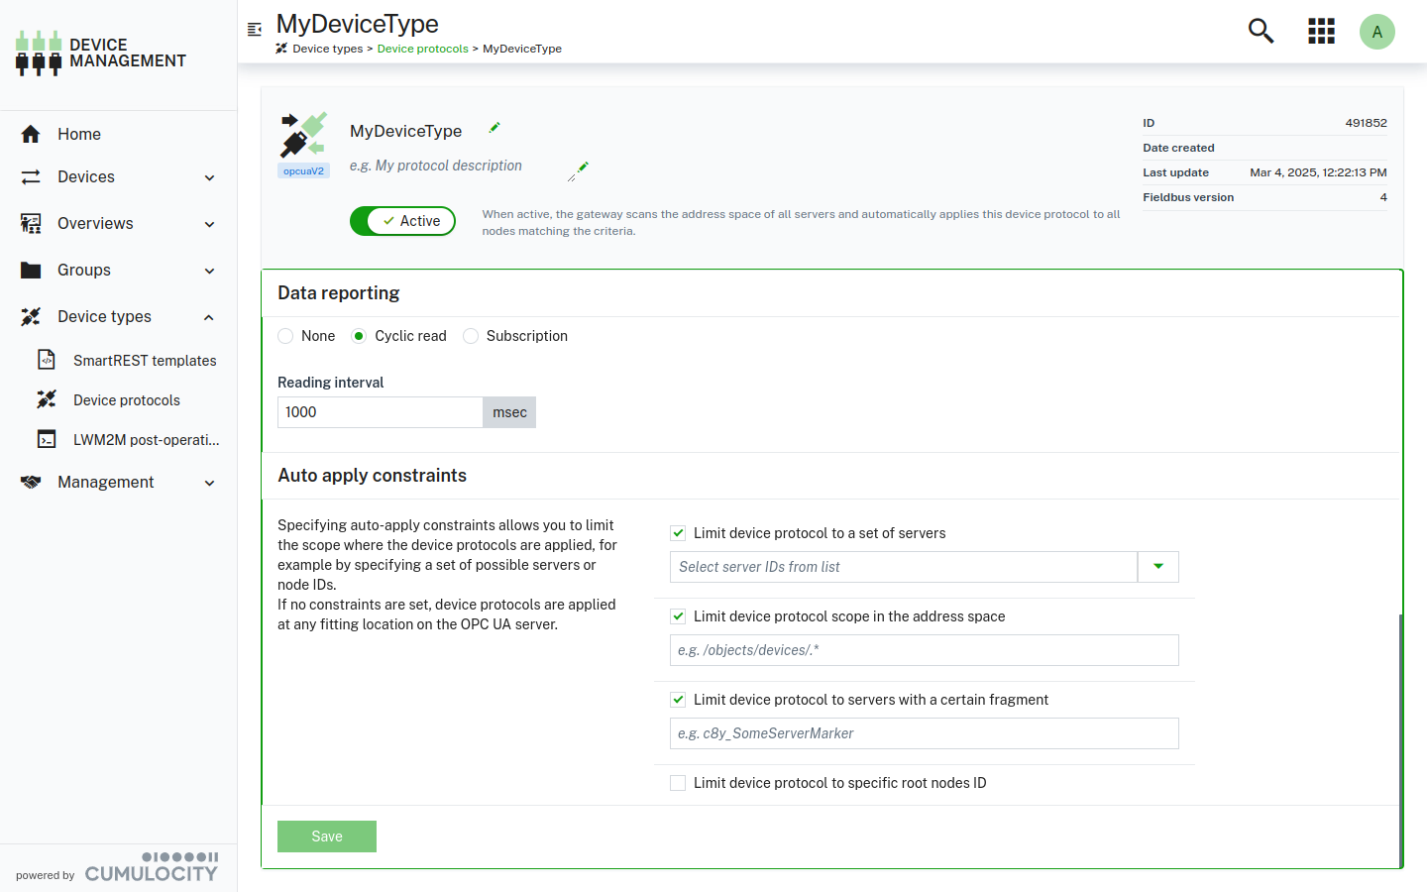Screen dimensions: 1427x892
Task: Click the Save button
Action: 327,836
